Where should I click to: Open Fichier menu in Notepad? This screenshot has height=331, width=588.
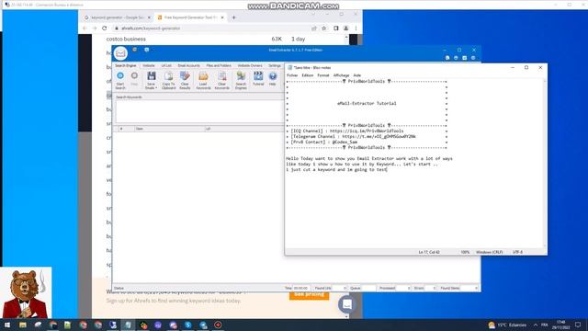point(292,75)
